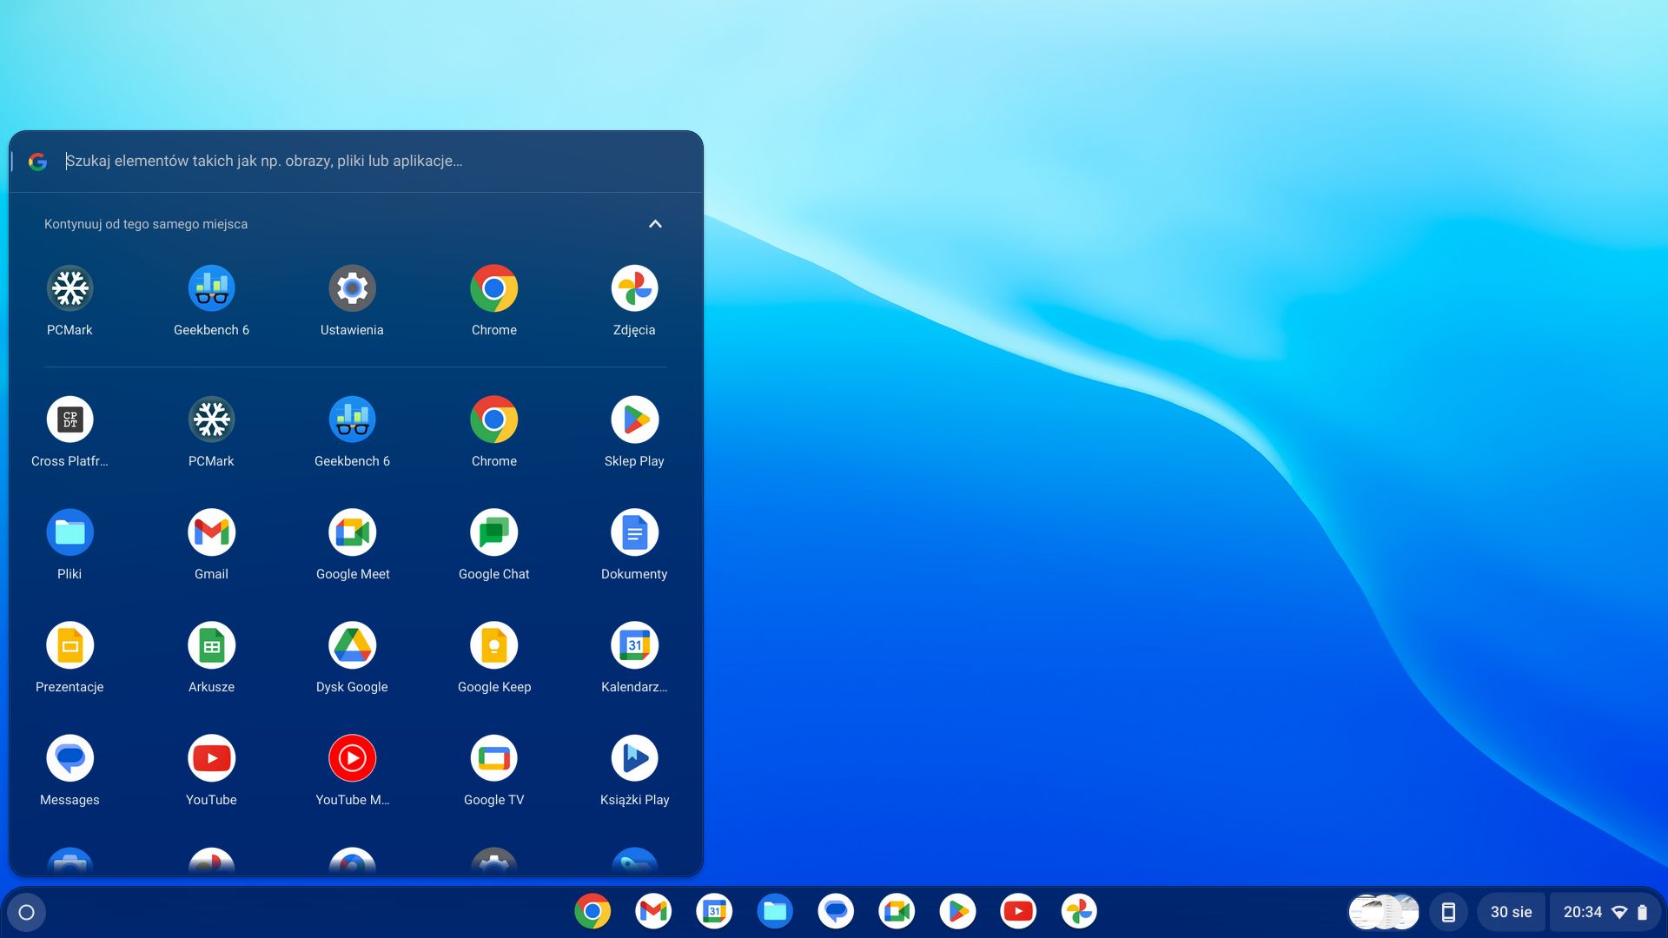
Task: Click the launcher circle button on the shelf
Action: pyautogui.click(x=26, y=912)
